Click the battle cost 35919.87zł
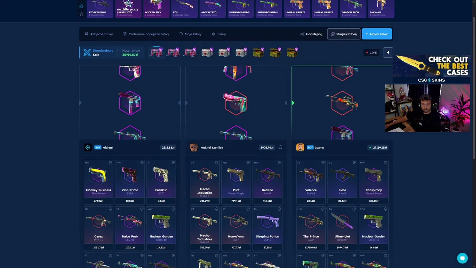 point(130,55)
